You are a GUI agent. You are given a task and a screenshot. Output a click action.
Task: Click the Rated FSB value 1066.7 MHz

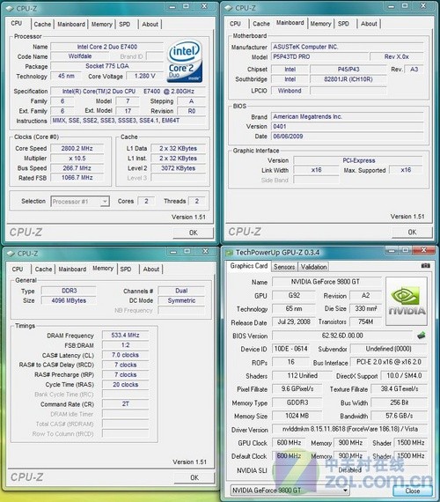(77, 178)
